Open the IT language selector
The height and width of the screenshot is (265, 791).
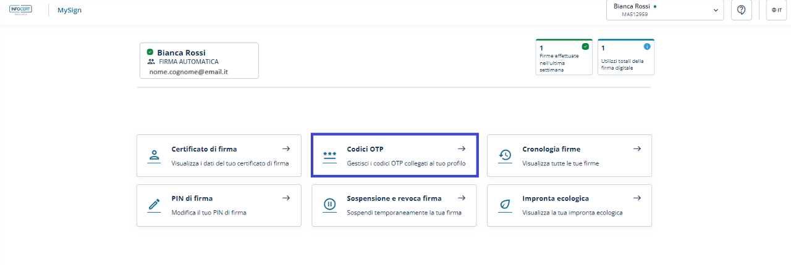[x=776, y=10]
